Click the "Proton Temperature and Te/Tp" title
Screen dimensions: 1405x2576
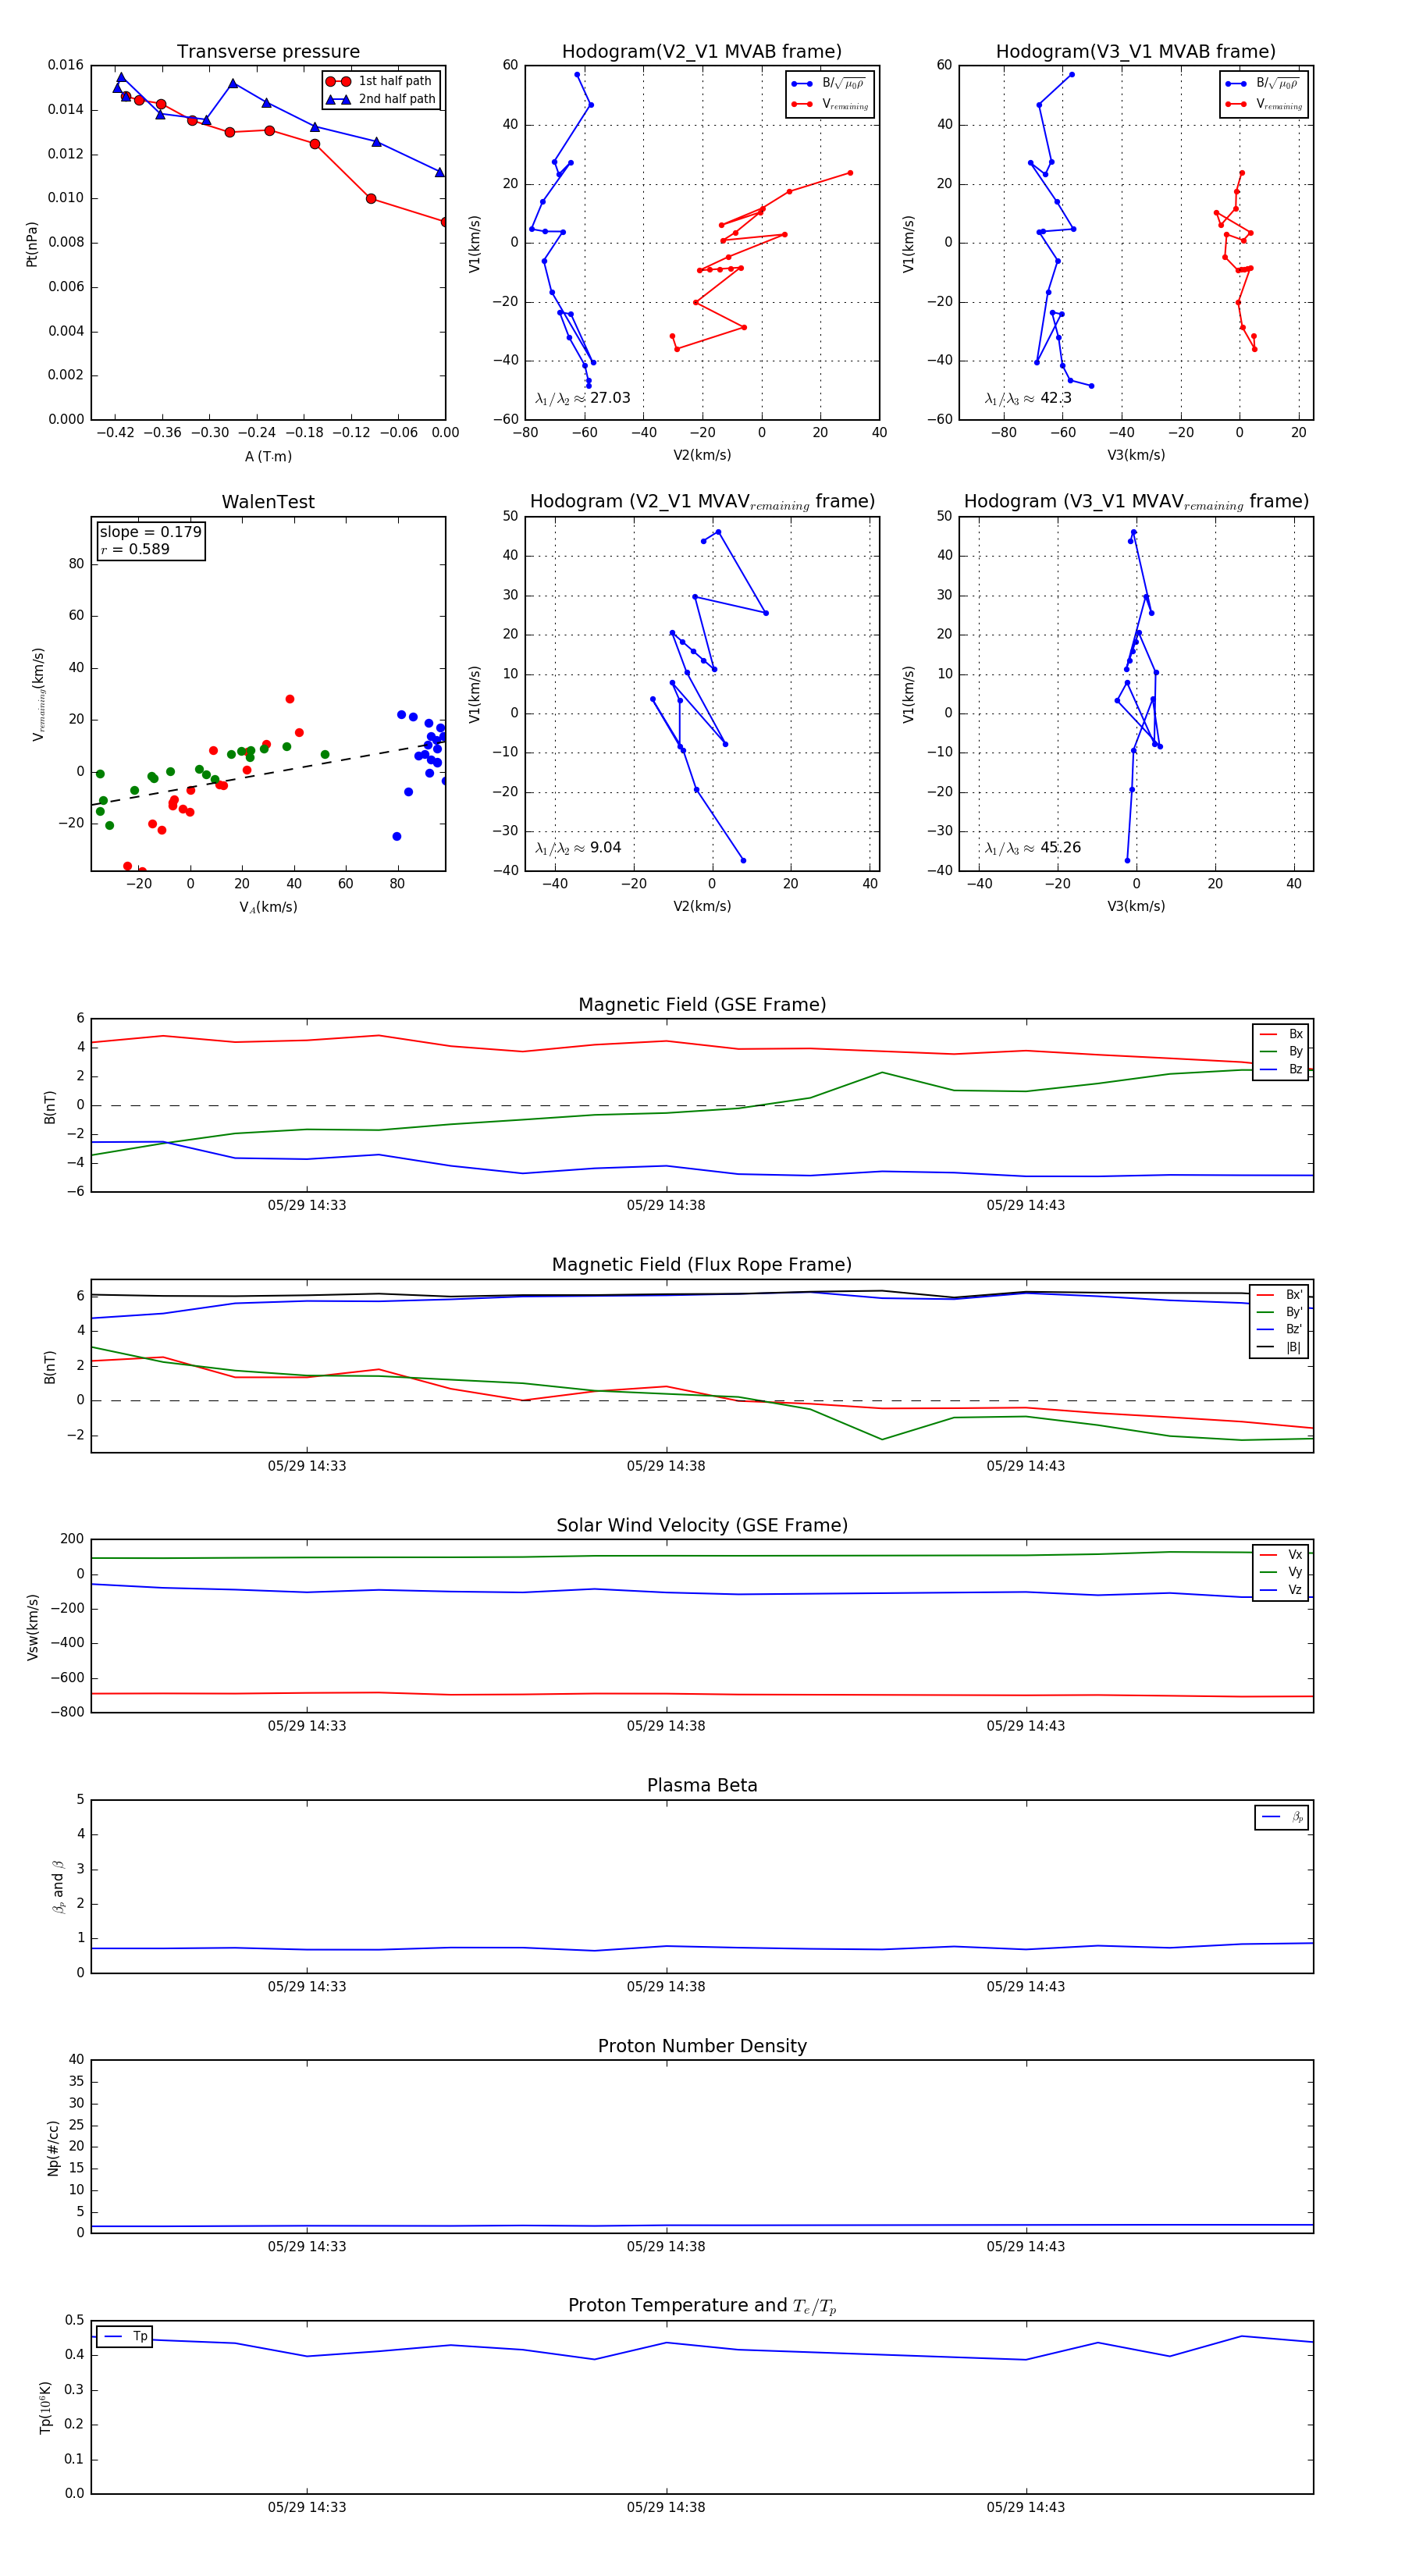tap(702, 2305)
